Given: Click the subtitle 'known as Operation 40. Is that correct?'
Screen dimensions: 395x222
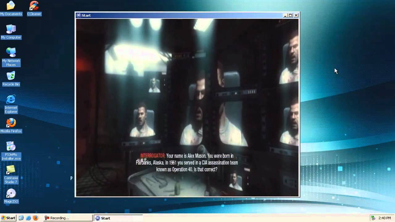Looking at the screenshot, I should click(187, 169).
